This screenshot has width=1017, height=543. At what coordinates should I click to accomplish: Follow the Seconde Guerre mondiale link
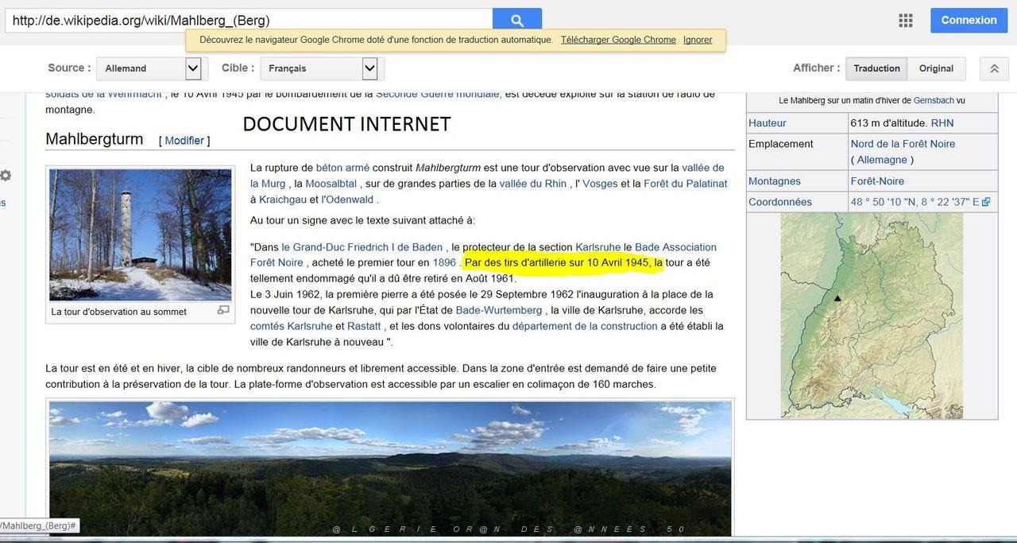(x=439, y=94)
